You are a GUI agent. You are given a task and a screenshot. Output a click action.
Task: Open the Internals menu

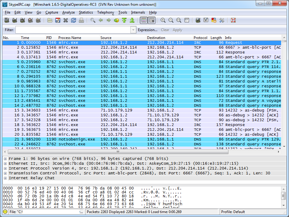point(138,12)
